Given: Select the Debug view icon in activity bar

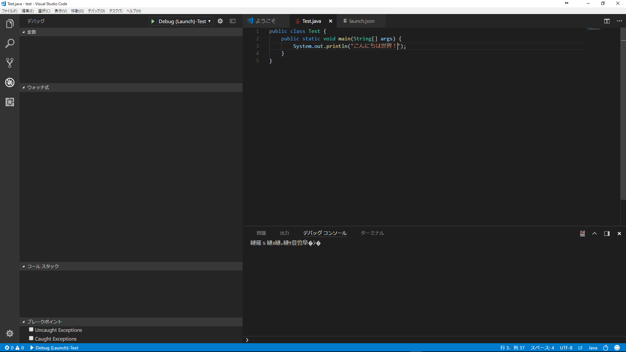Looking at the screenshot, I should [10, 82].
